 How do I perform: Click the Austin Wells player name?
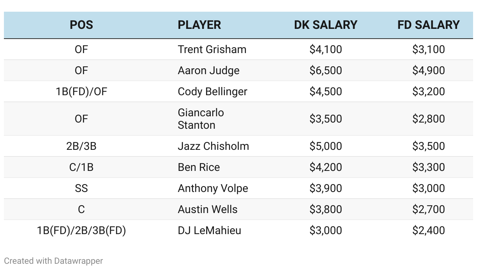207,210
